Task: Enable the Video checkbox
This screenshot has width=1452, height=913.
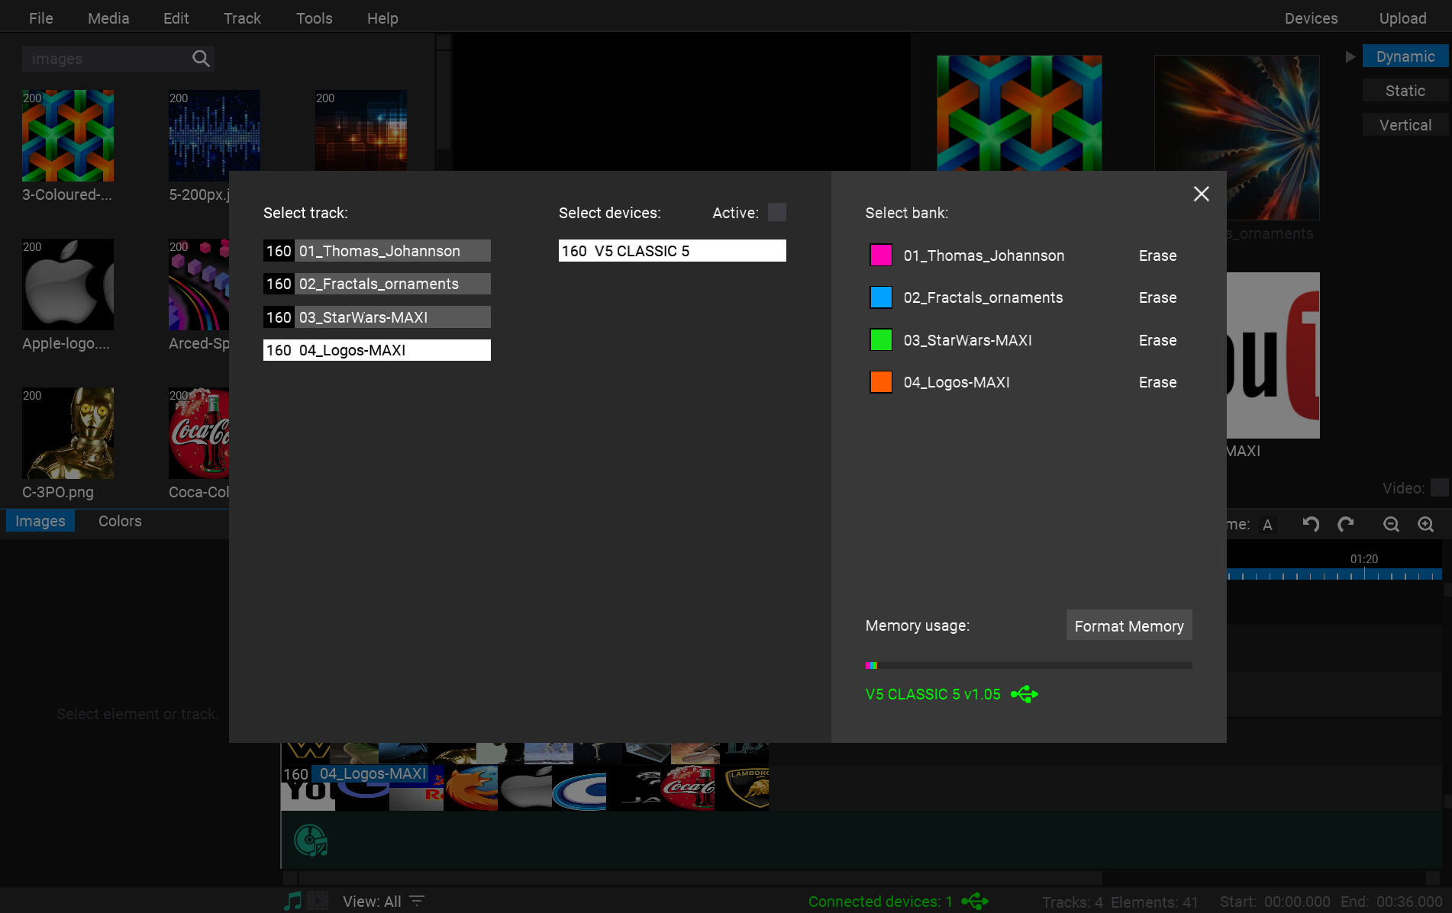Action: coord(1439,487)
